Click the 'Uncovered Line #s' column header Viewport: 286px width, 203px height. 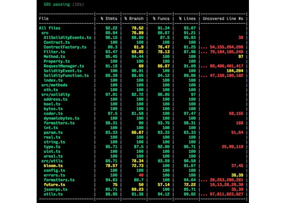(x=223, y=18)
